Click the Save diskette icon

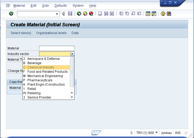pyautogui.click(x=70, y=14)
